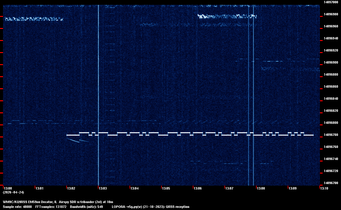The width and height of the screenshot is (341, 210).
Task: Click the 13:03 time axis label
Action: point(102,189)
